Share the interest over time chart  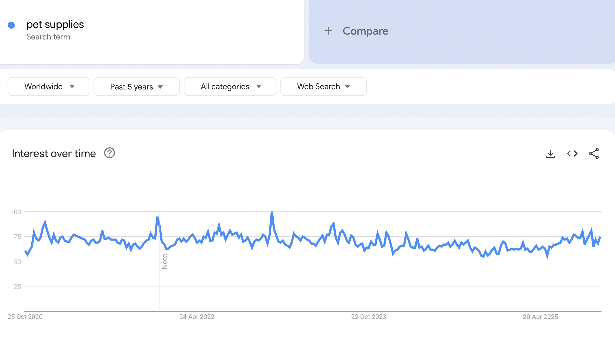click(x=594, y=154)
